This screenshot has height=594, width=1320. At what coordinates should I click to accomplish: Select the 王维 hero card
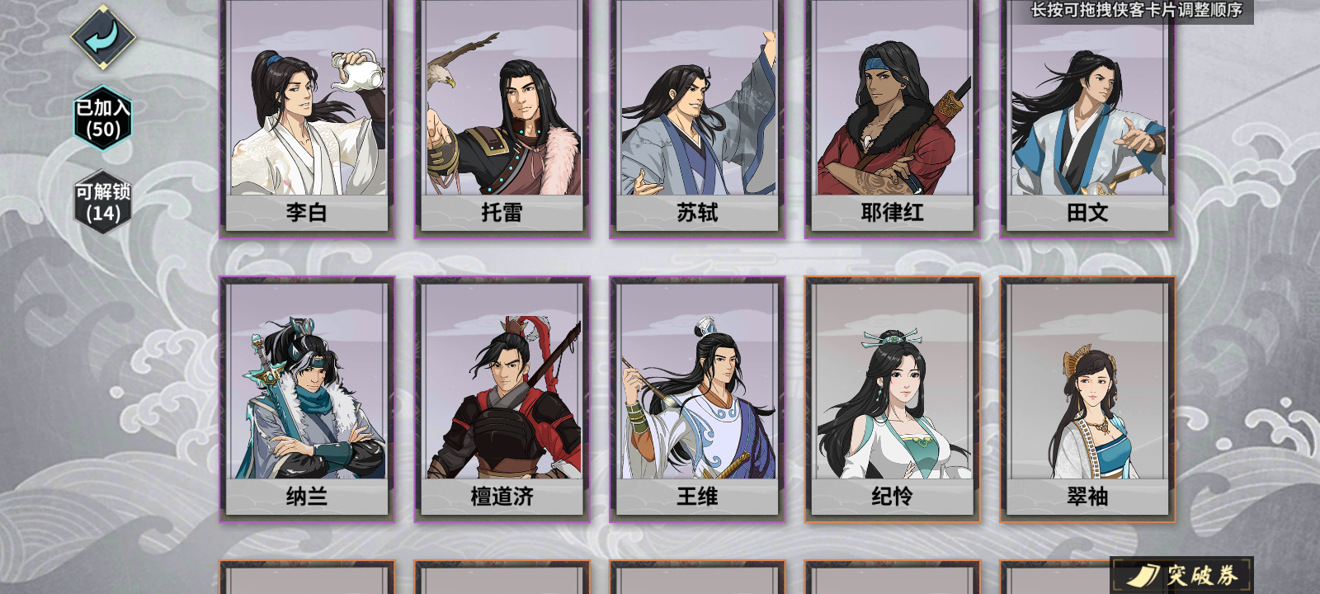pyautogui.click(x=697, y=399)
